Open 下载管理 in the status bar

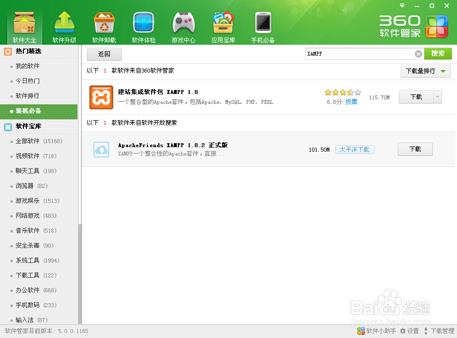[x=439, y=331]
